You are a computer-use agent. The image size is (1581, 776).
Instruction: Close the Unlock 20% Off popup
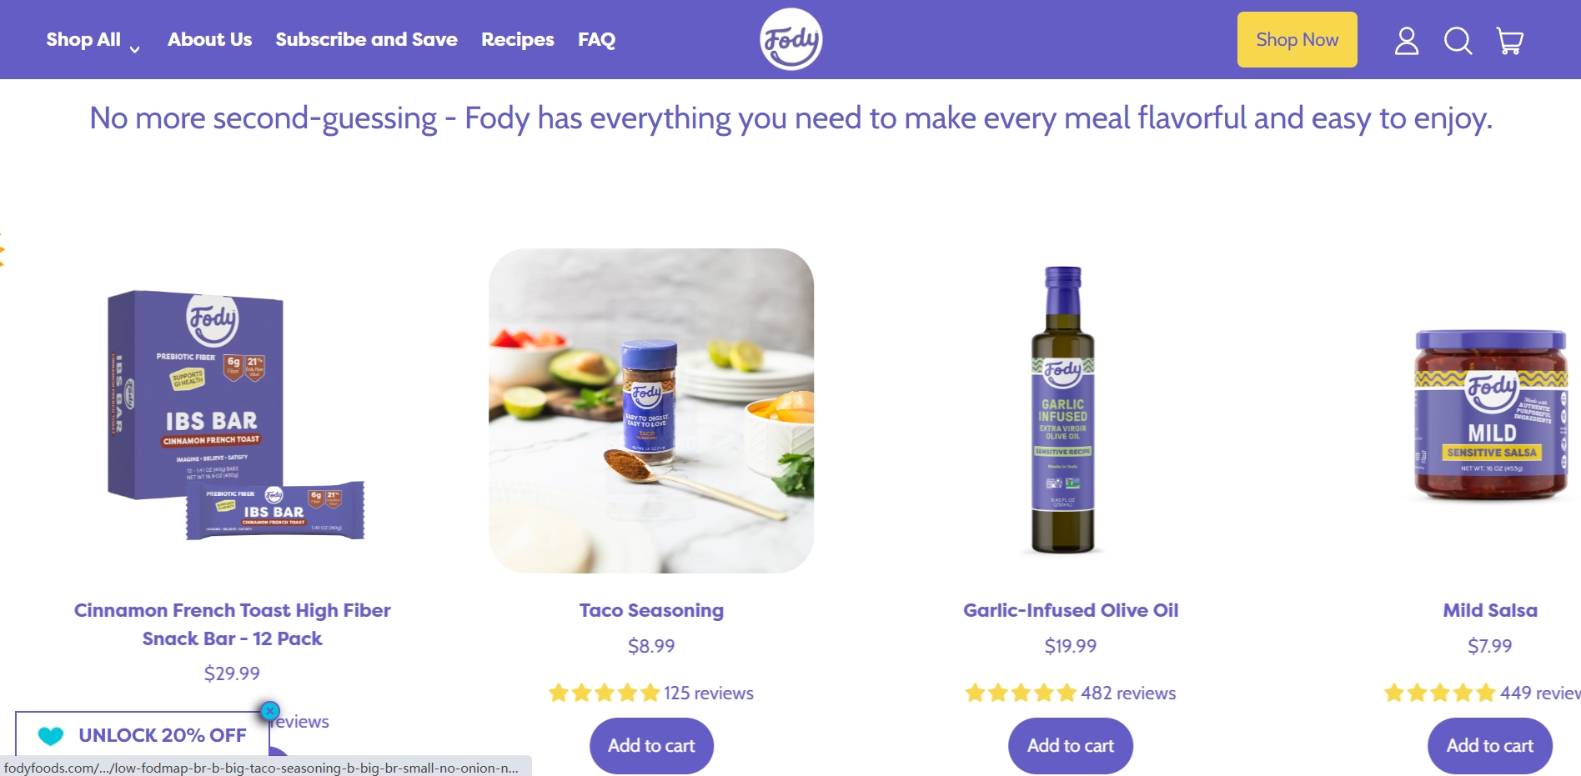(269, 711)
